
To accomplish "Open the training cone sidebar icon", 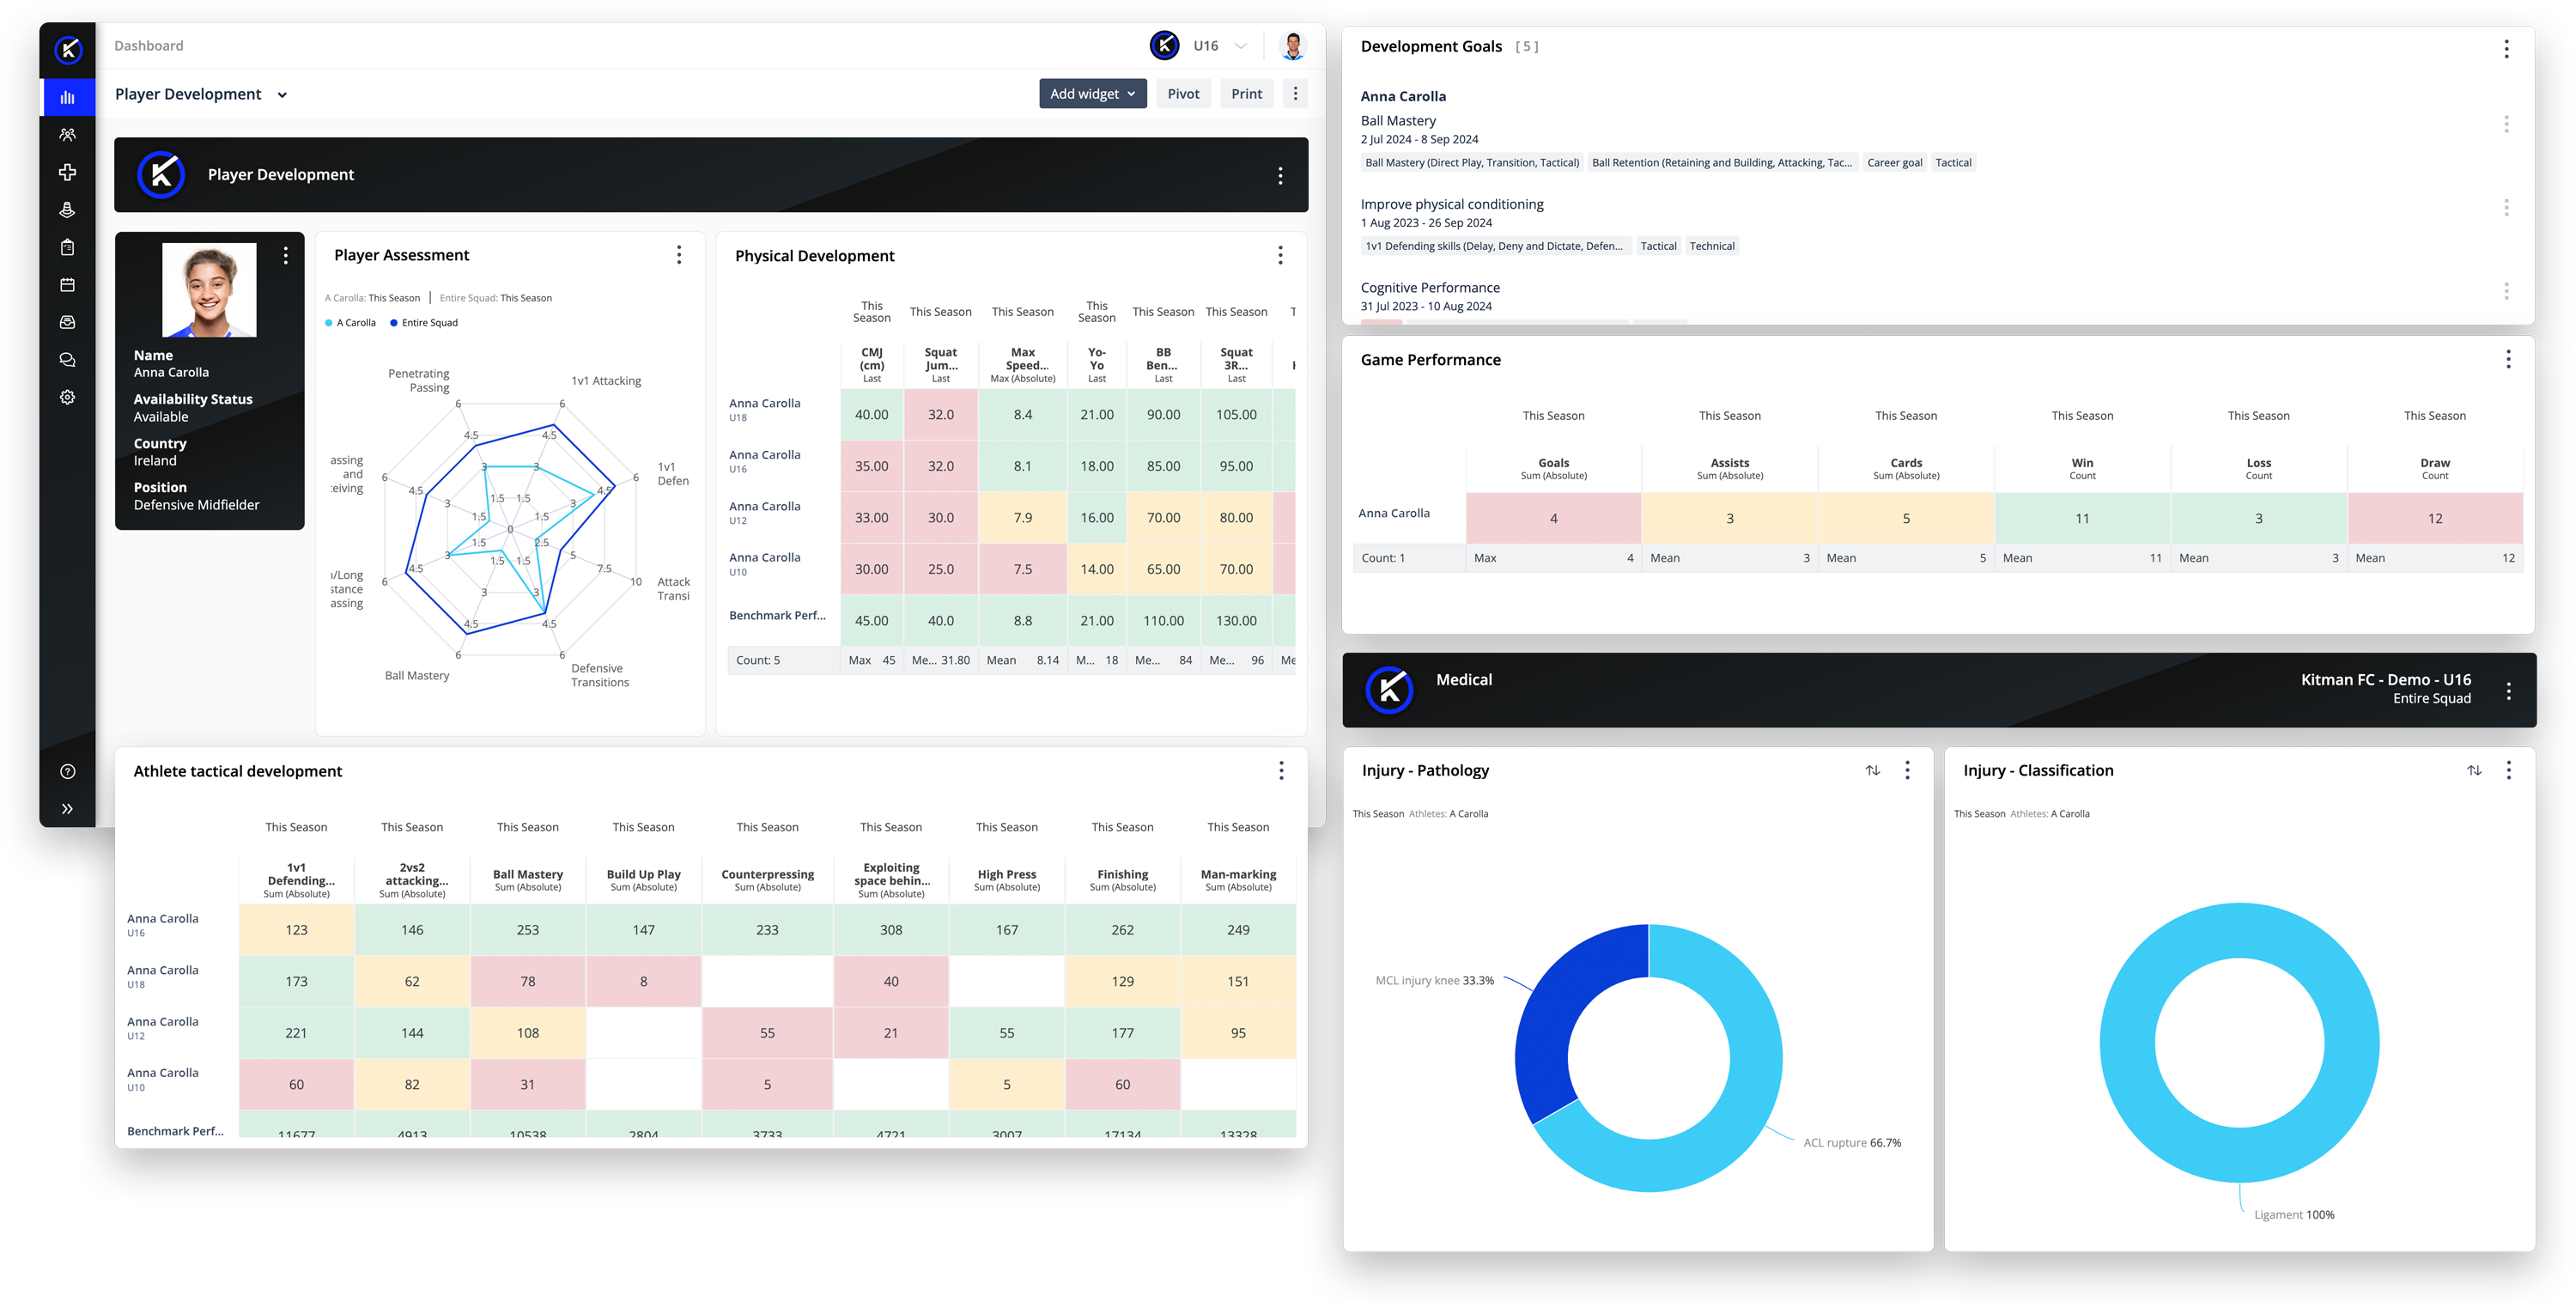I will click(67, 210).
